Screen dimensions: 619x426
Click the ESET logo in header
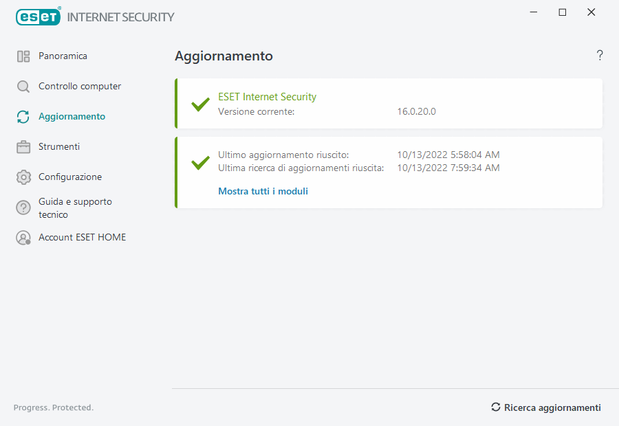pos(39,16)
